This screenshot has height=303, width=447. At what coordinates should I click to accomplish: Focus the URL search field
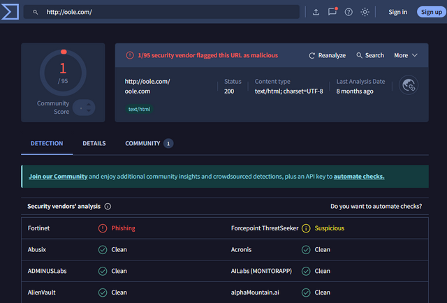click(161, 12)
